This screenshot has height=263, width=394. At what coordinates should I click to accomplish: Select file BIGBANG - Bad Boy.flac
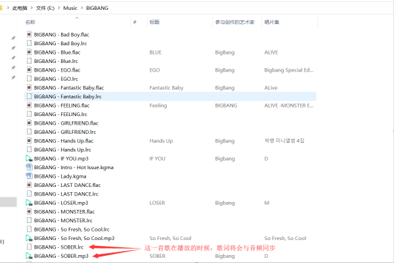coord(62,35)
